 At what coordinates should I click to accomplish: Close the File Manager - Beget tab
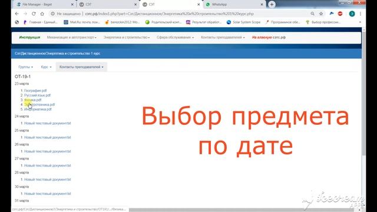click(x=72, y=4)
